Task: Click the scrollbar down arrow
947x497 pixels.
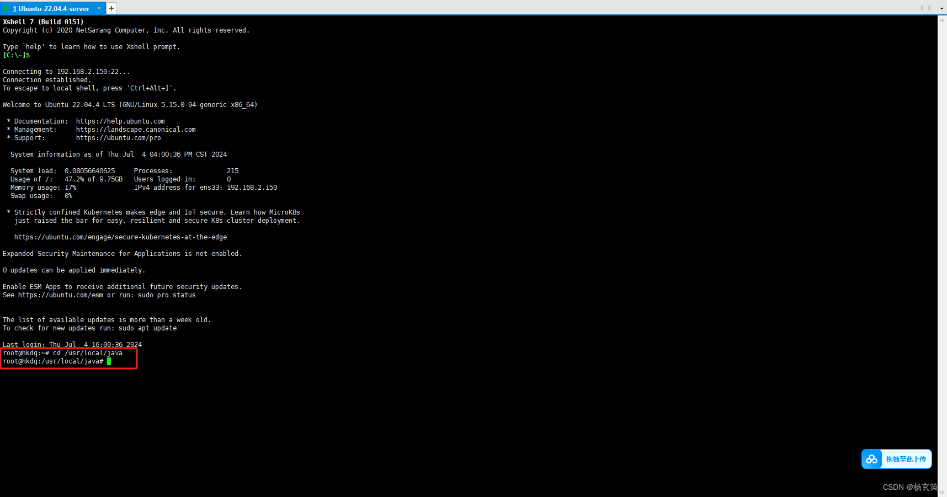Action: (x=942, y=493)
